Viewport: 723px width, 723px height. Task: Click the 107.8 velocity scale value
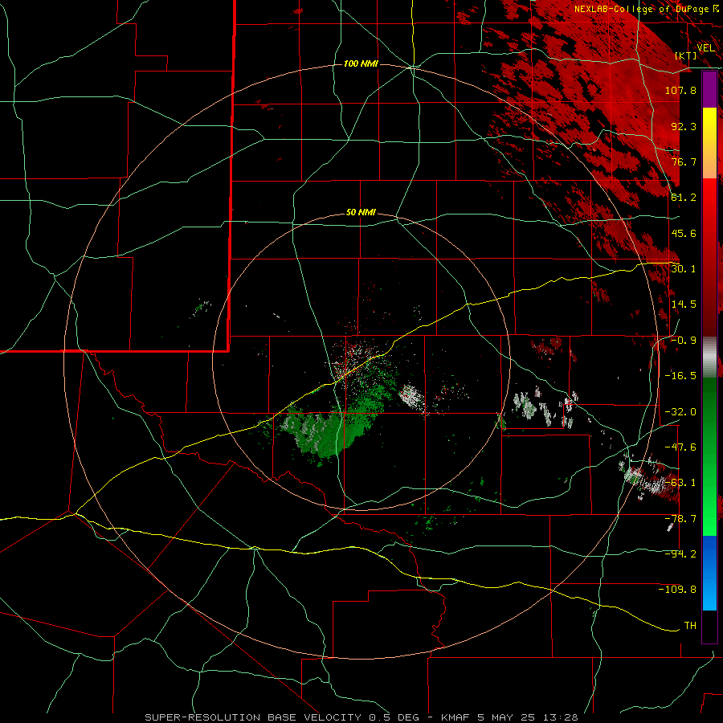click(x=680, y=90)
